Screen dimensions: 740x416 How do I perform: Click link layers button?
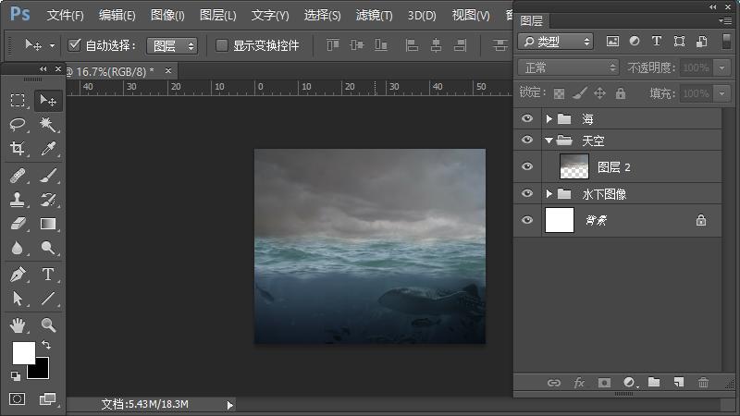tap(554, 383)
